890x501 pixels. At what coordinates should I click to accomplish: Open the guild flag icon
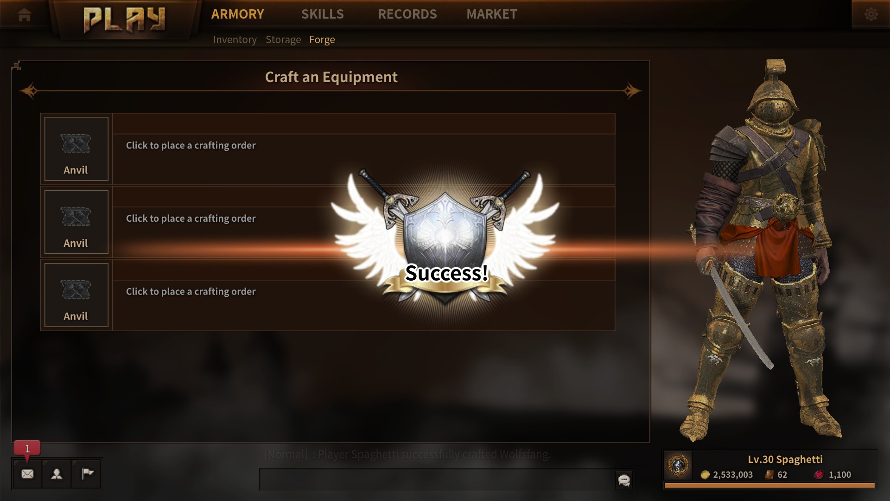click(86, 474)
